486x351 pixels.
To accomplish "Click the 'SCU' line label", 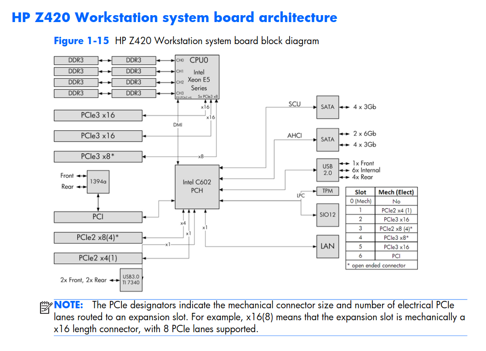I will [294, 104].
